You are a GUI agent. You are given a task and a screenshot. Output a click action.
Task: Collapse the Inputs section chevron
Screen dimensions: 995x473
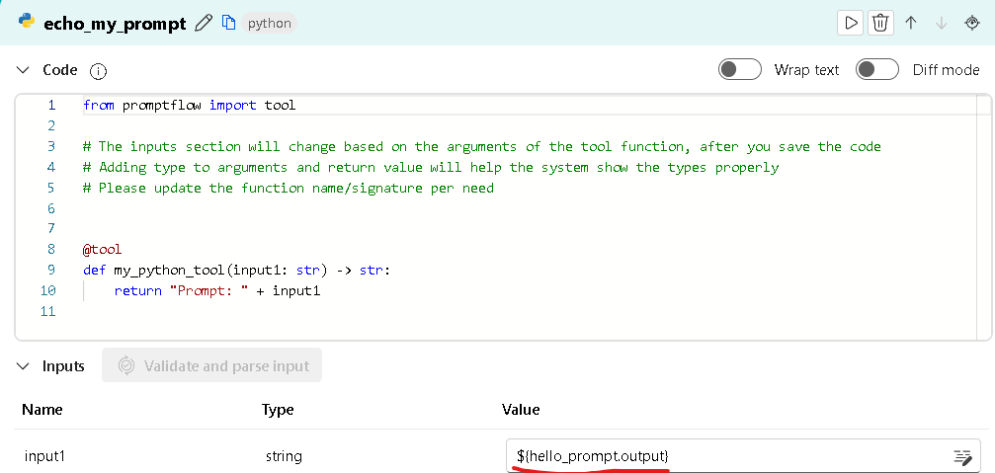24,366
